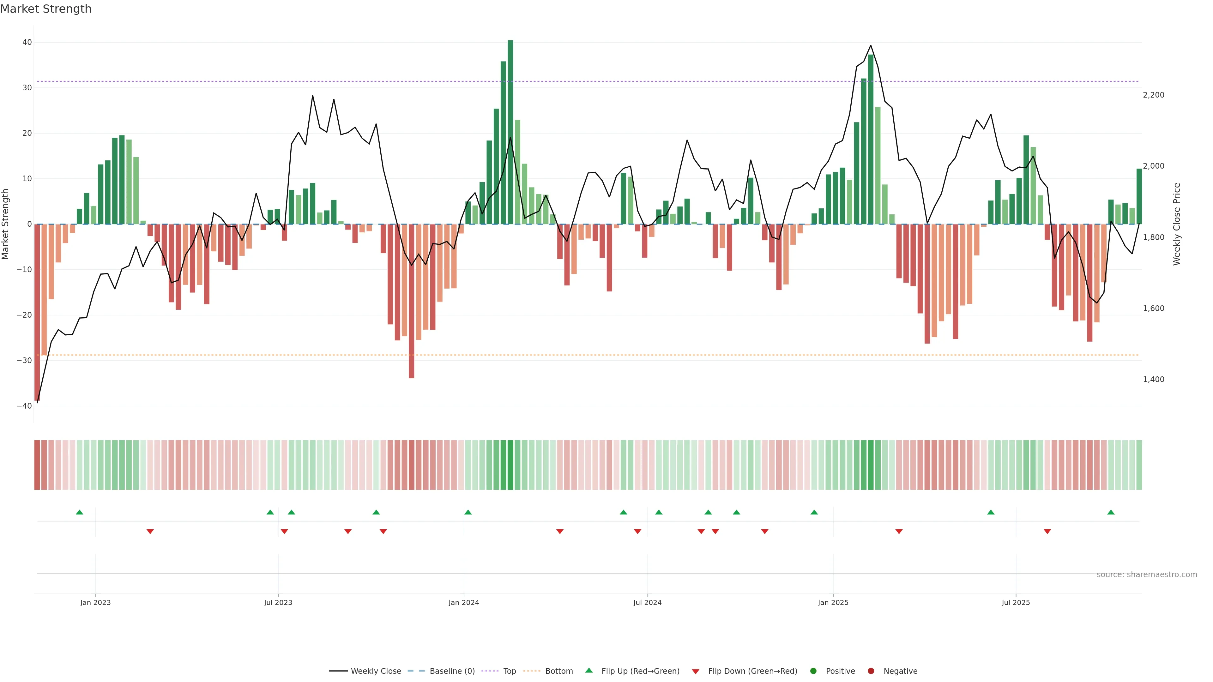Click the dark red Negative circle legend icon

(x=871, y=671)
